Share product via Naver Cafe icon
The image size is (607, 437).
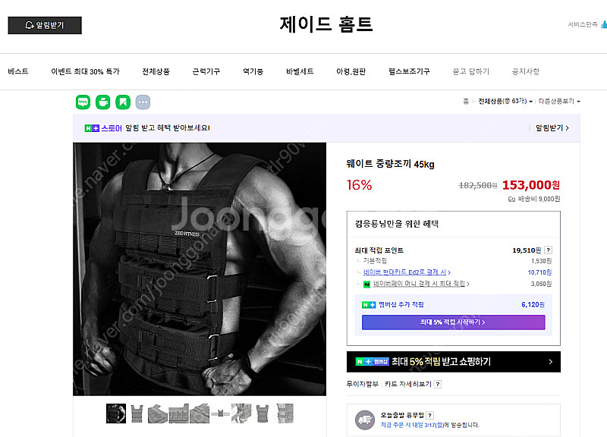click(103, 102)
